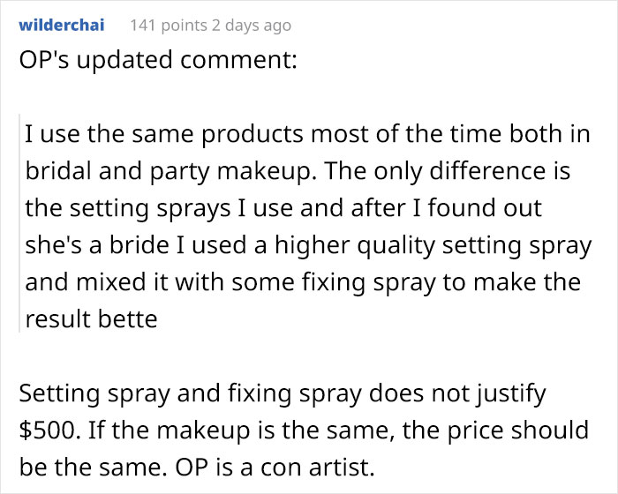Screen dimensions: 618x494
Task: Click the 'OP's updated comment:' line
Action: click(x=158, y=60)
